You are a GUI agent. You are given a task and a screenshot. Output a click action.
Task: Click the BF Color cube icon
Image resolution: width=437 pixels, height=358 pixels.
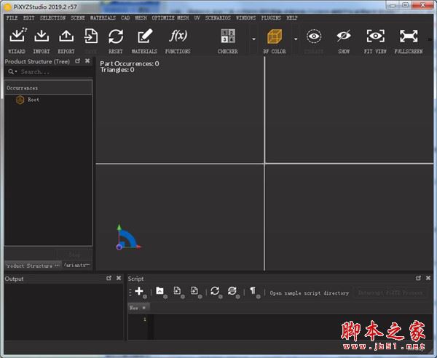click(275, 36)
